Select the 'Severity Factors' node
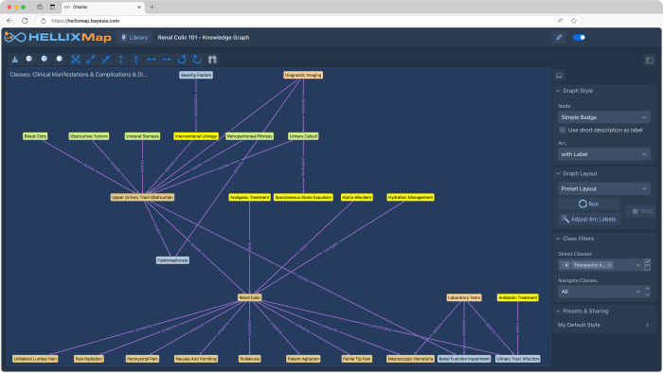This screenshot has width=663, height=373. tap(196, 75)
